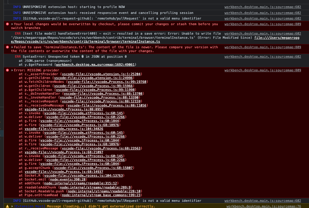Open the Process.js:68:21097 stack link

[64, 152]
